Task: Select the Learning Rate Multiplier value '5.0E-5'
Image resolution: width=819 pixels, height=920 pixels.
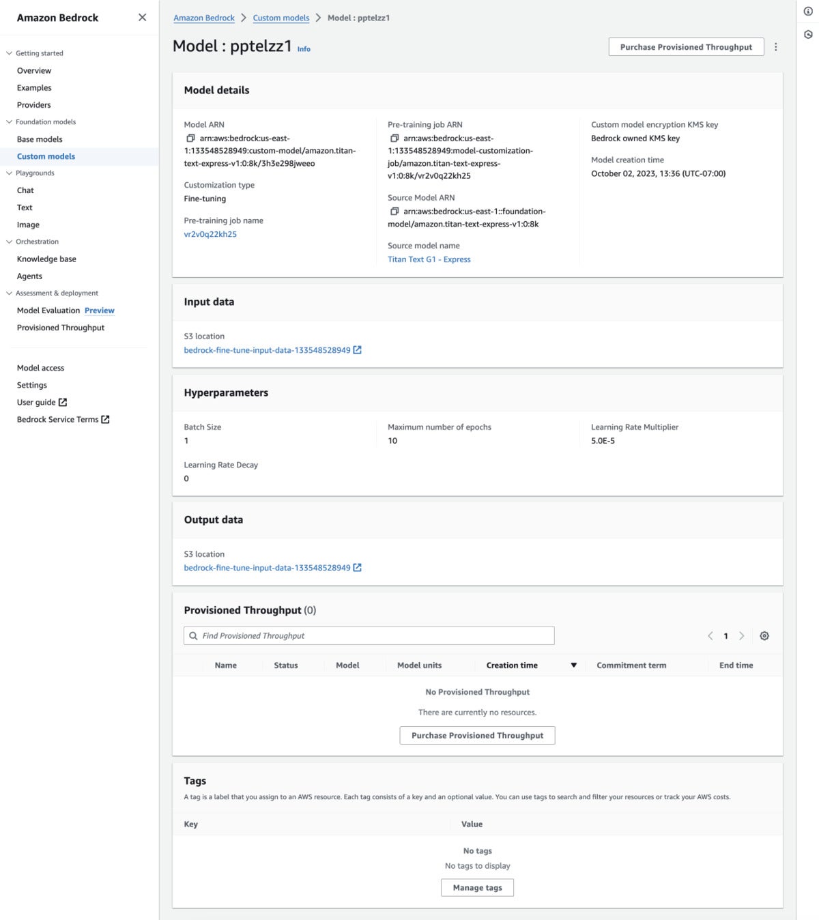Action: [603, 441]
